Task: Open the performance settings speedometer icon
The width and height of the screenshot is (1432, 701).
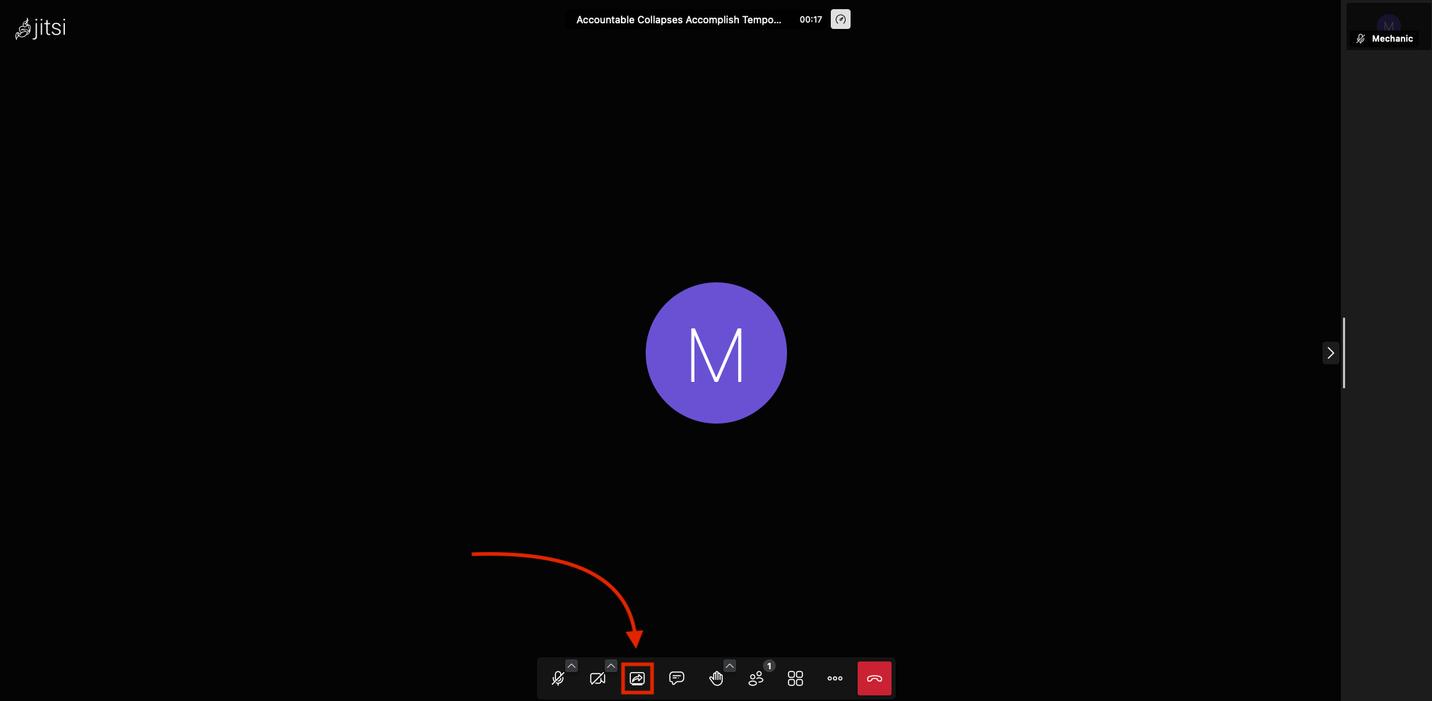Action: [x=841, y=20]
